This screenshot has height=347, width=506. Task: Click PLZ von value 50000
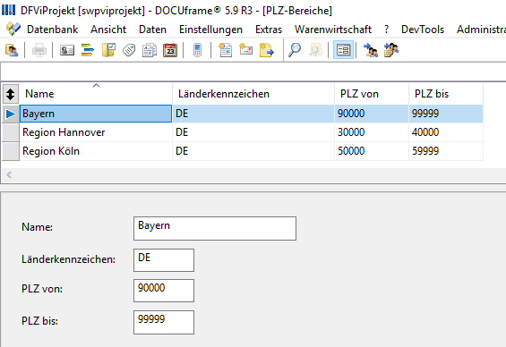tap(372, 151)
